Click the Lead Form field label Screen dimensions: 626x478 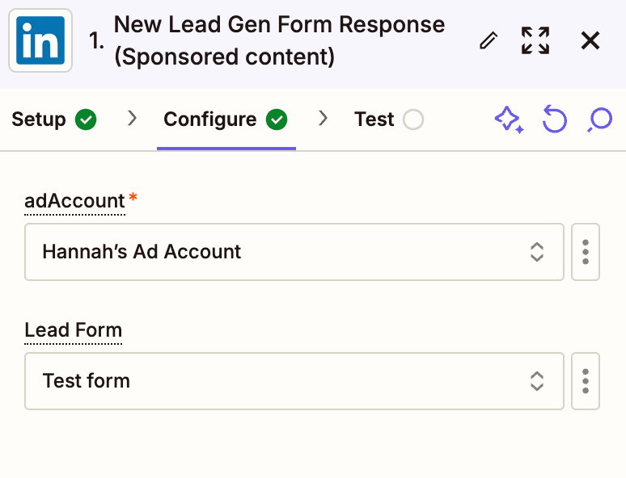pyautogui.click(x=74, y=330)
